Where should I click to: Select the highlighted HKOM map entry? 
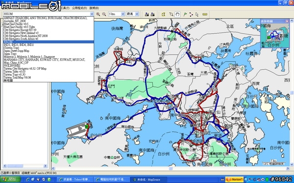pos(49,42)
